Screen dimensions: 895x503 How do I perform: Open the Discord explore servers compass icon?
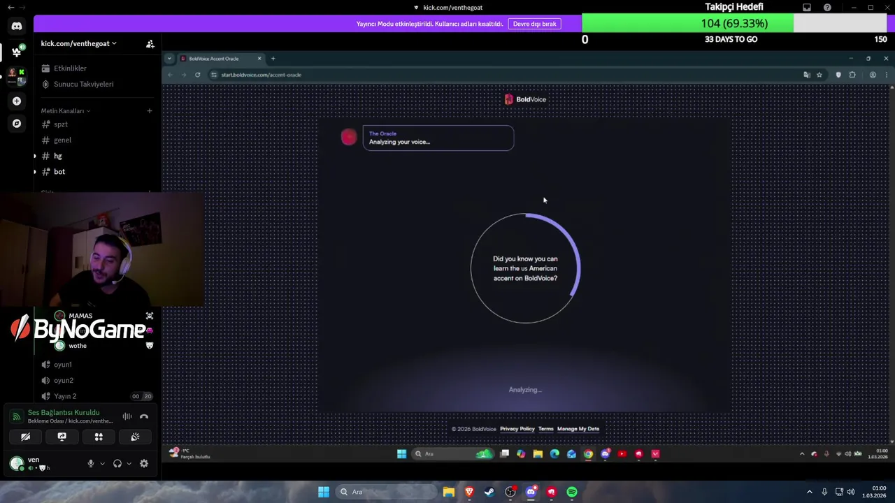(17, 123)
